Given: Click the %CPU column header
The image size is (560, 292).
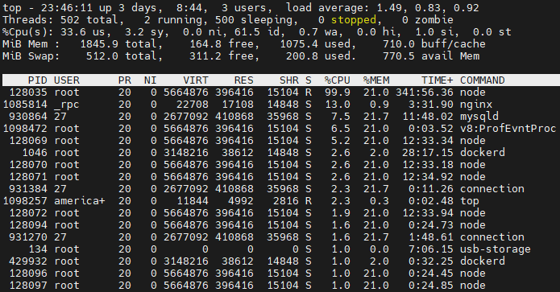Looking at the screenshot, I should pos(337,80).
